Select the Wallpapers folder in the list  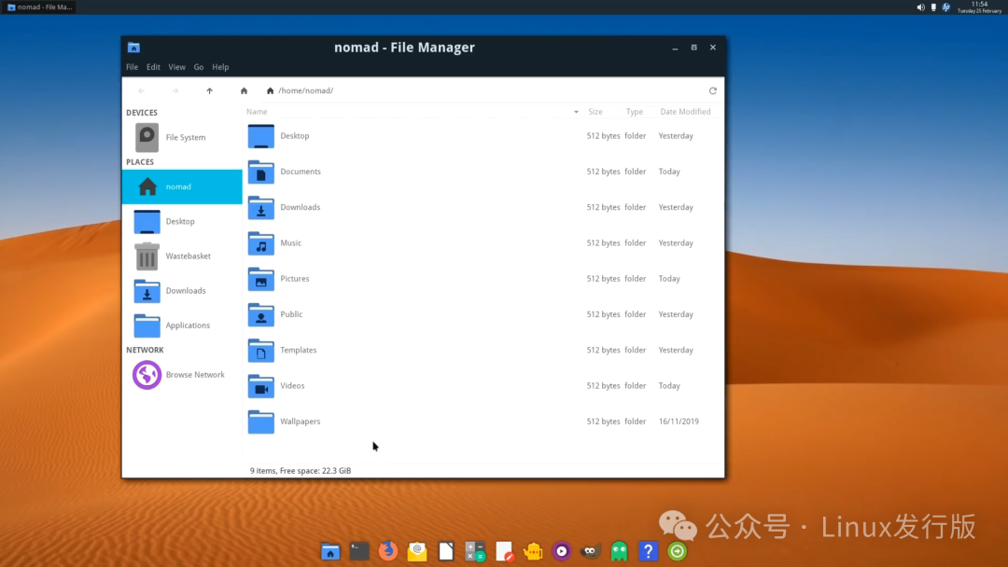coord(300,422)
